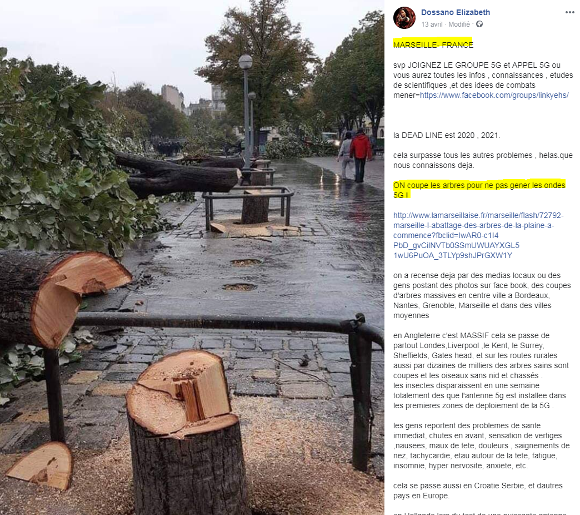Click the highlighted 'ON coupe les arbres' sentence
Screen dimensions: 580x515
point(479,190)
